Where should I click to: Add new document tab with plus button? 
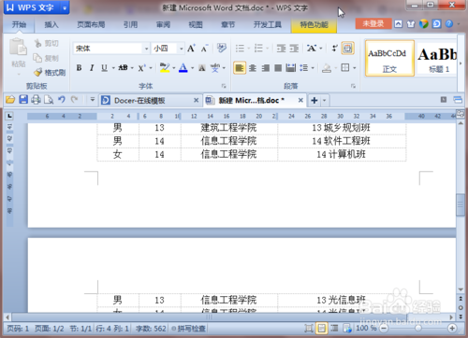click(x=314, y=100)
